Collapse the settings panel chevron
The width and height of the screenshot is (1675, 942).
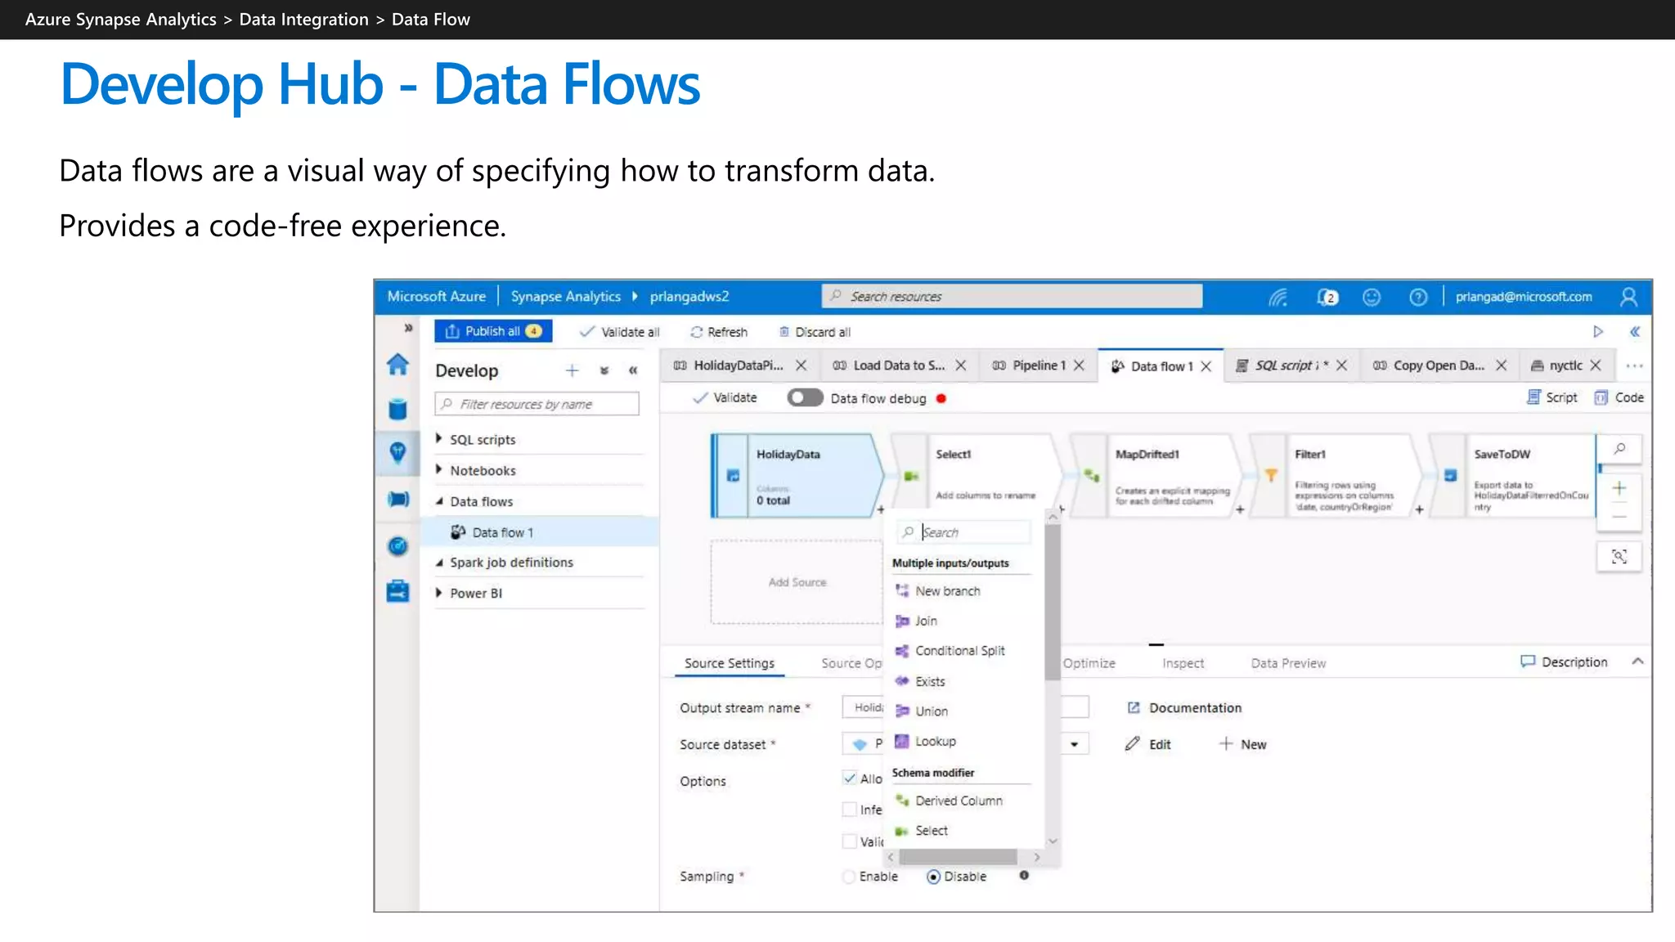1637,662
